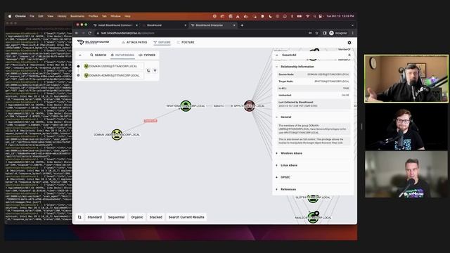Switch to the Pathfinding tab
Screen dimensions: 450x253
click(x=122, y=55)
